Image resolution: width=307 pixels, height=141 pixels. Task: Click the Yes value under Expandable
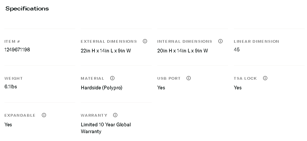pos(8,124)
